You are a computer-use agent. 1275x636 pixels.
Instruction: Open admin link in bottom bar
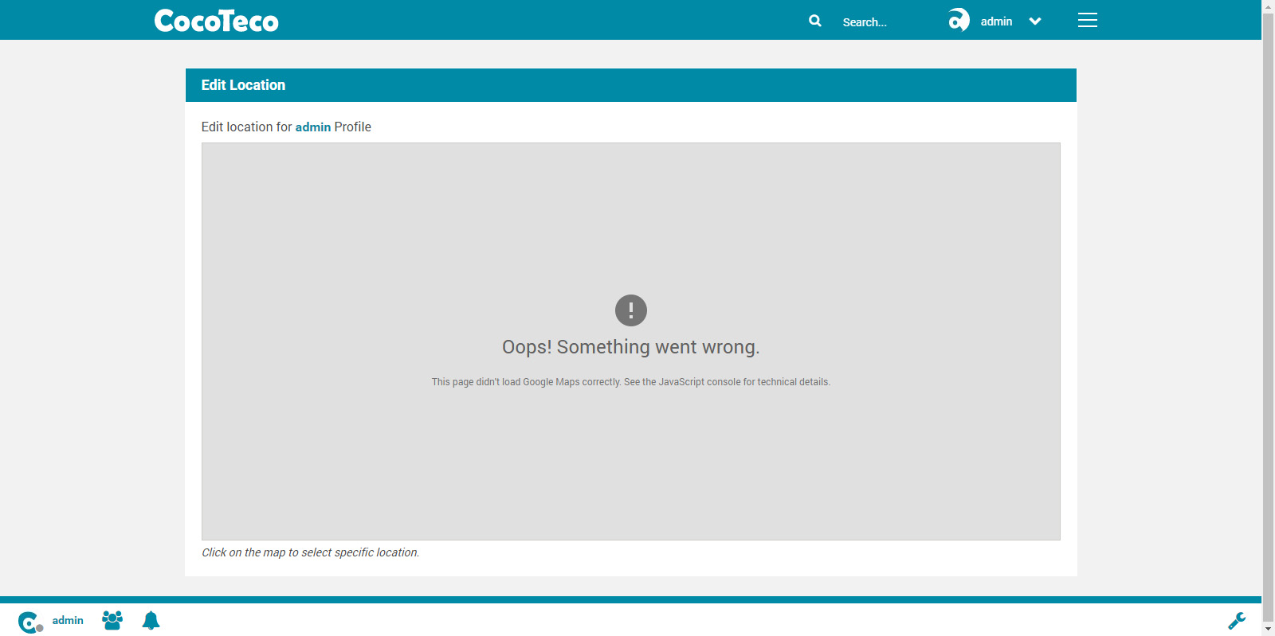(68, 621)
